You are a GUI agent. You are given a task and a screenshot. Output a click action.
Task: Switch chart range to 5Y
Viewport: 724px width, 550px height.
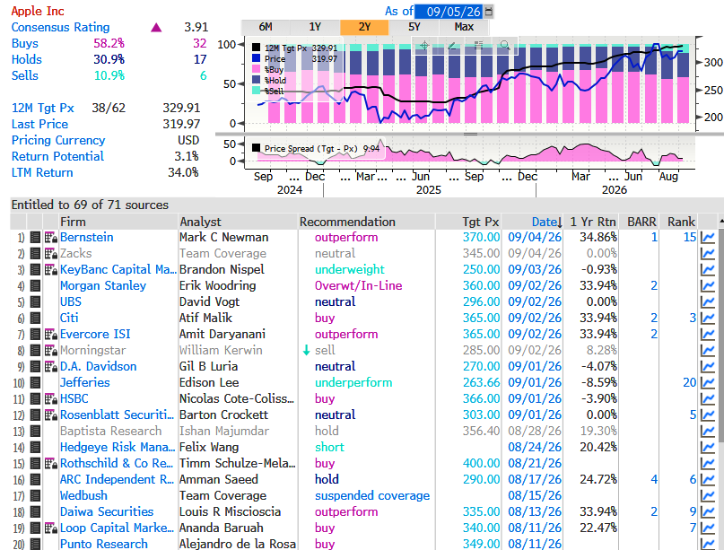tap(414, 27)
